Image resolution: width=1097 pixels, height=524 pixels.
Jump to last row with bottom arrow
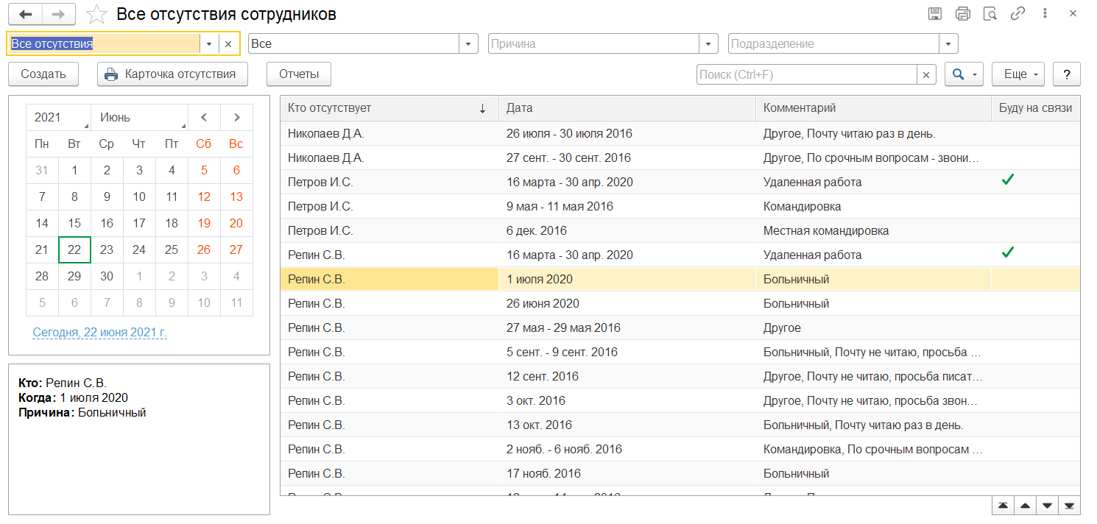[1069, 506]
